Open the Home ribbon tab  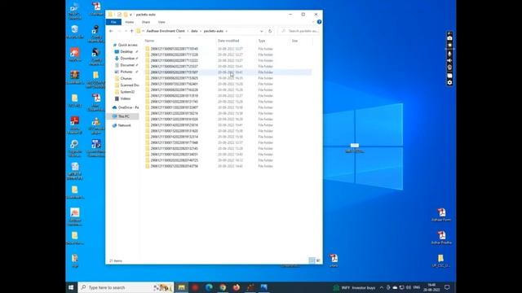(x=130, y=22)
